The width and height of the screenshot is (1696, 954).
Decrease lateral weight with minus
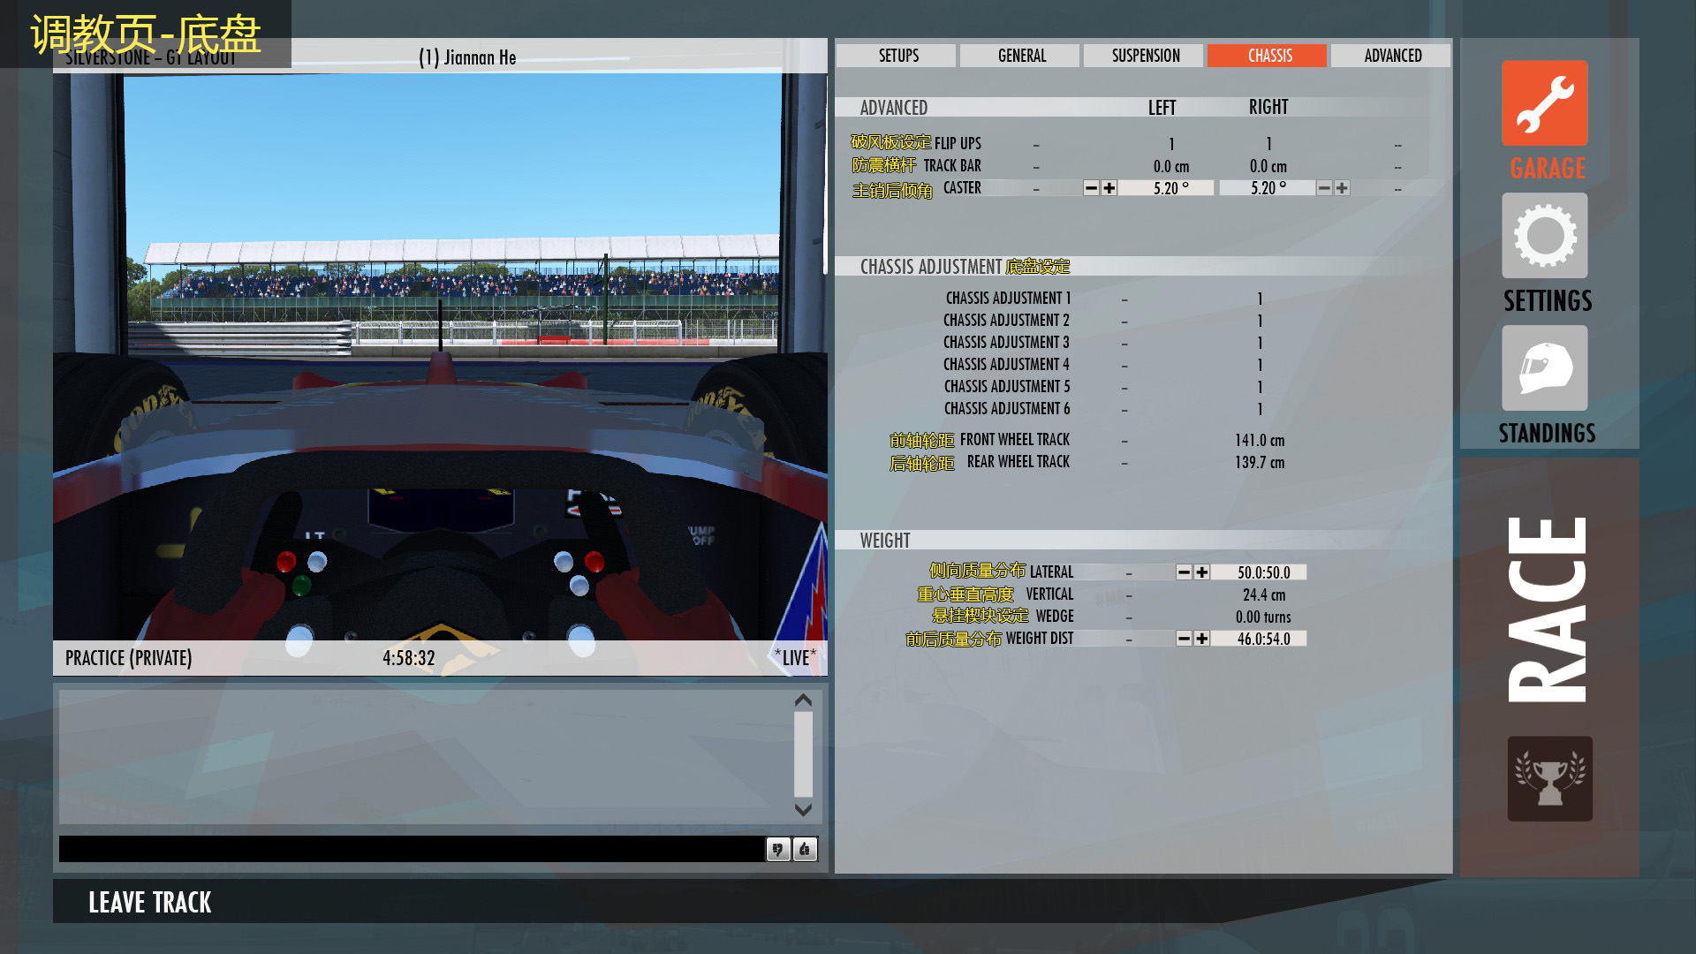[1184, 572]
